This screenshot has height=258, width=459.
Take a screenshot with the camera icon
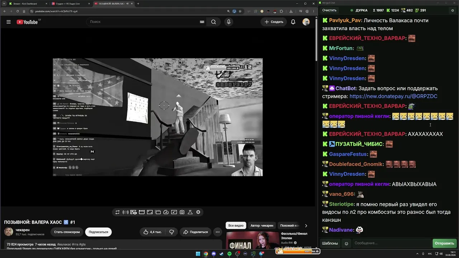click(182, 212)
